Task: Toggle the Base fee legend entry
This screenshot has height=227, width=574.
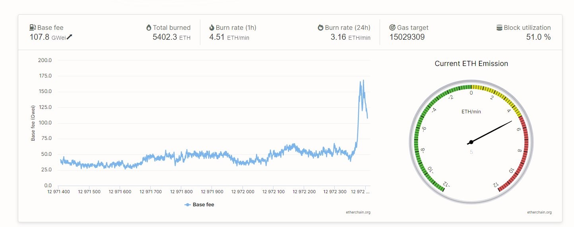Action: (199, 204)
